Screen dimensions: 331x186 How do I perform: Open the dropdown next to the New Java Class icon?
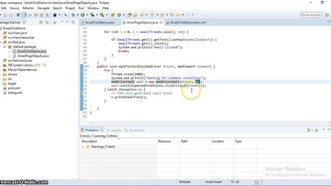tap(124, 15)
